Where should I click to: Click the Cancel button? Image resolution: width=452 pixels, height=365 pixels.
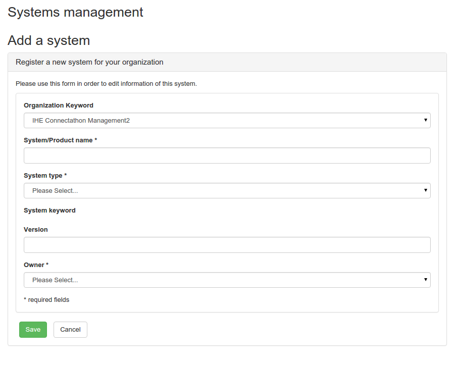pos(70,329)
